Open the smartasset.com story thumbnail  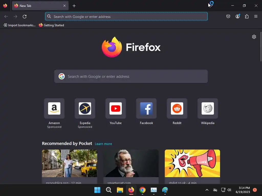(x=131, y=163)
